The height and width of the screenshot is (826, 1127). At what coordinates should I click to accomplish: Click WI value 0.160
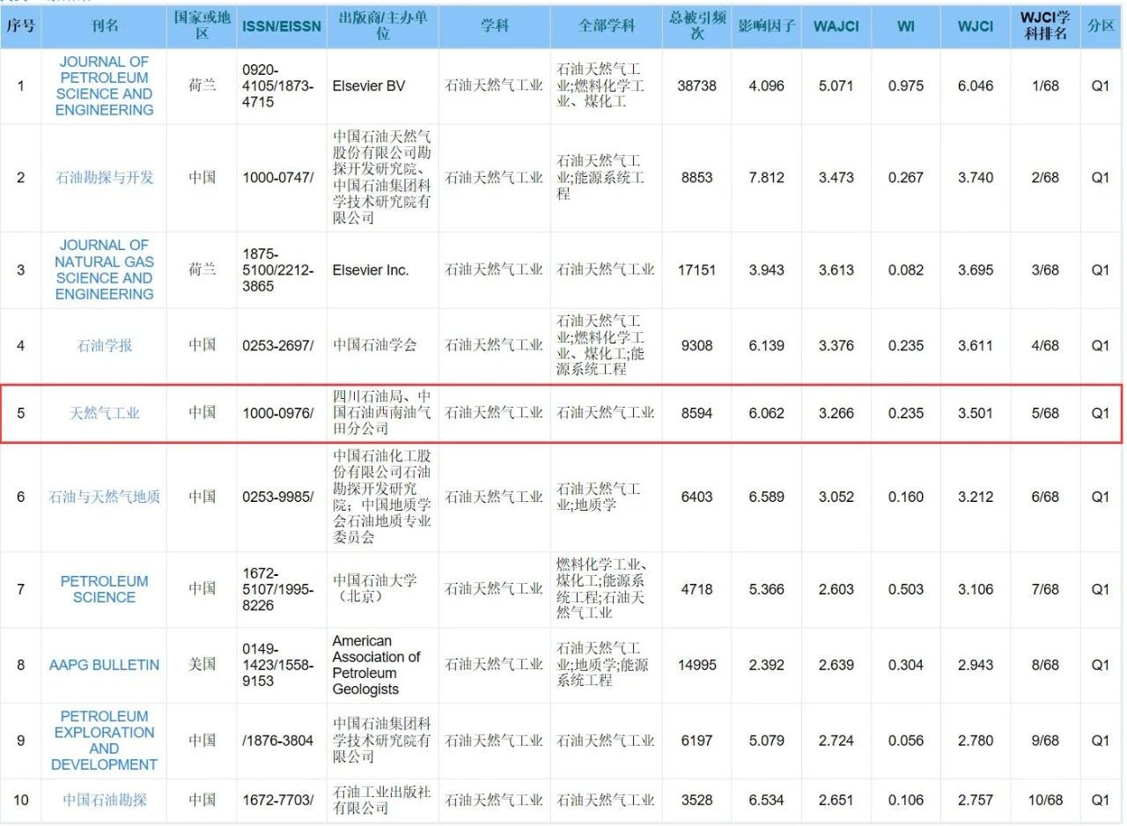(906, 498)
